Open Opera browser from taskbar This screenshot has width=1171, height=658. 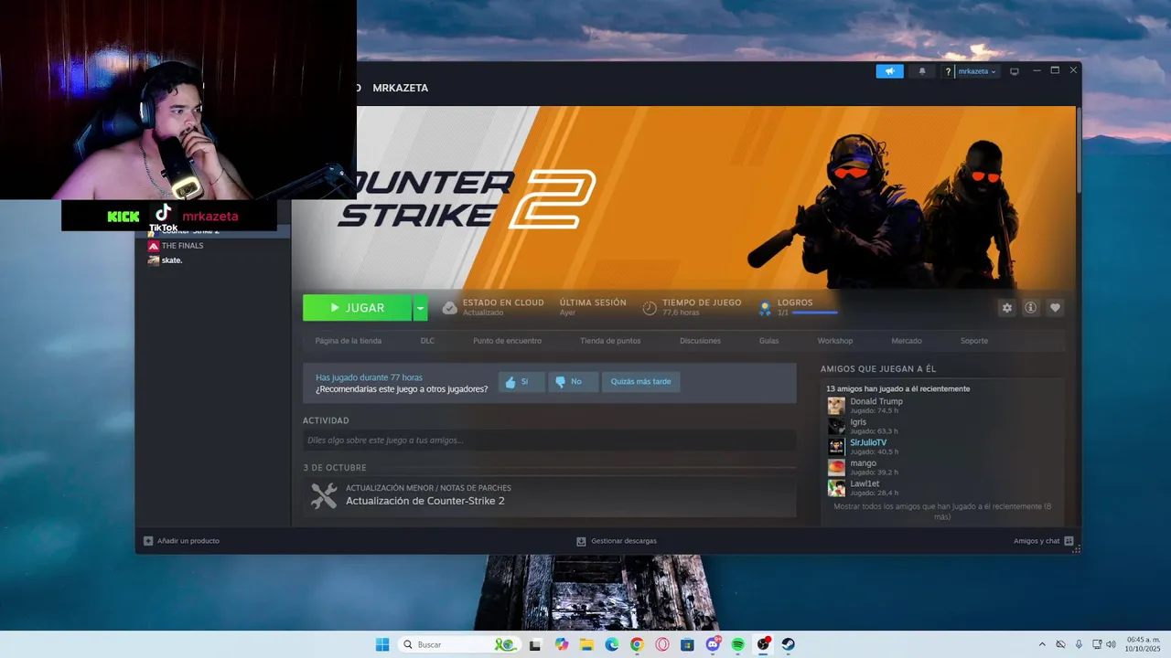tap(661, 644)
